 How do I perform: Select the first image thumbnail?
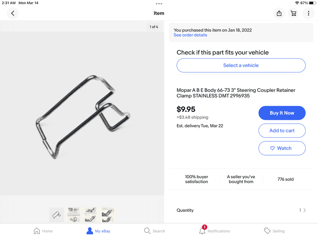tap(56, 215)
